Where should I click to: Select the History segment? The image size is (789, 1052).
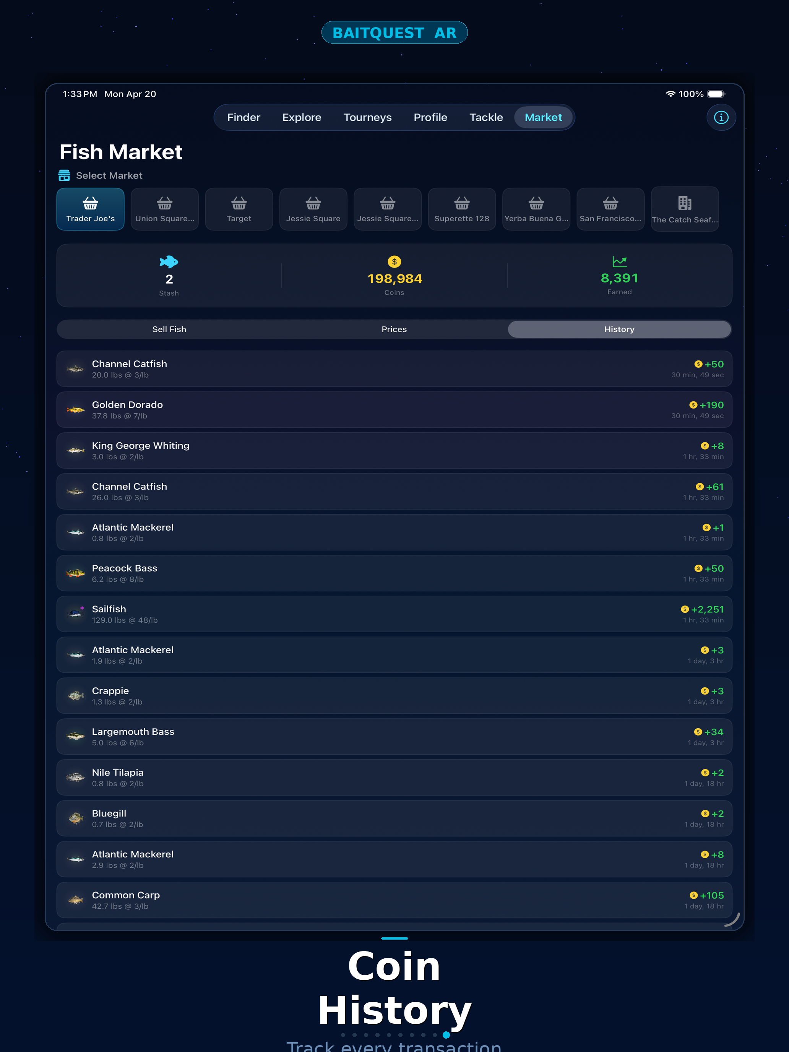point(619,329)
